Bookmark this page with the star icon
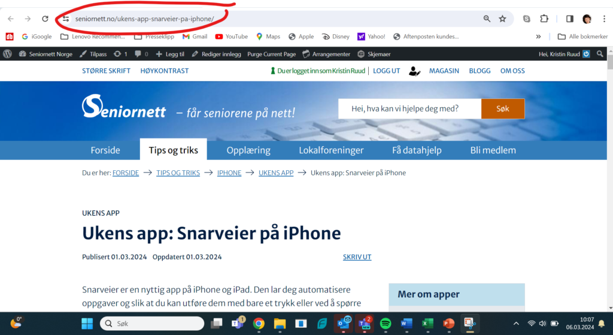The width and height of the screenshot is (613, 335). (x=502, y=19)
